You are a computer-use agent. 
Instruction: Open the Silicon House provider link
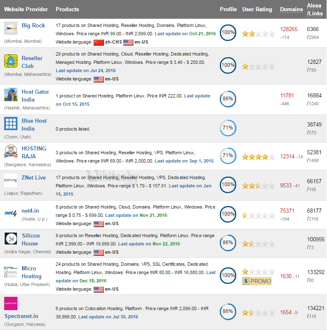(x=31, y=240)
